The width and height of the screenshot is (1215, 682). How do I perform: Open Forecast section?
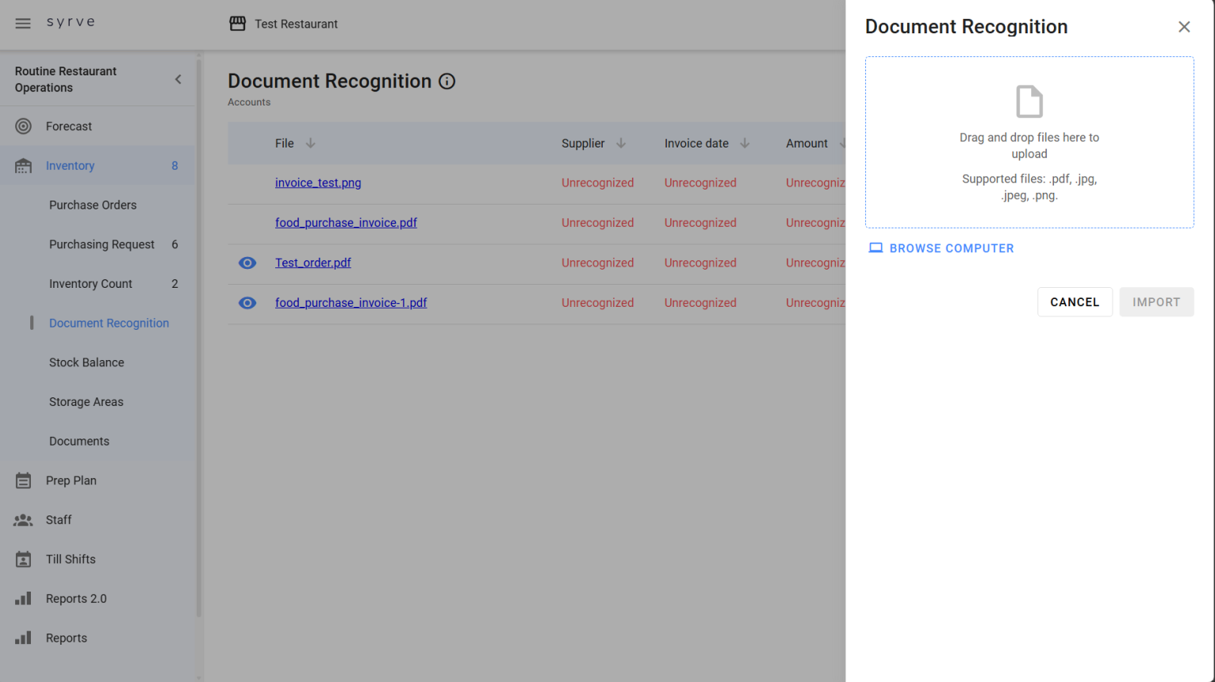69,126
